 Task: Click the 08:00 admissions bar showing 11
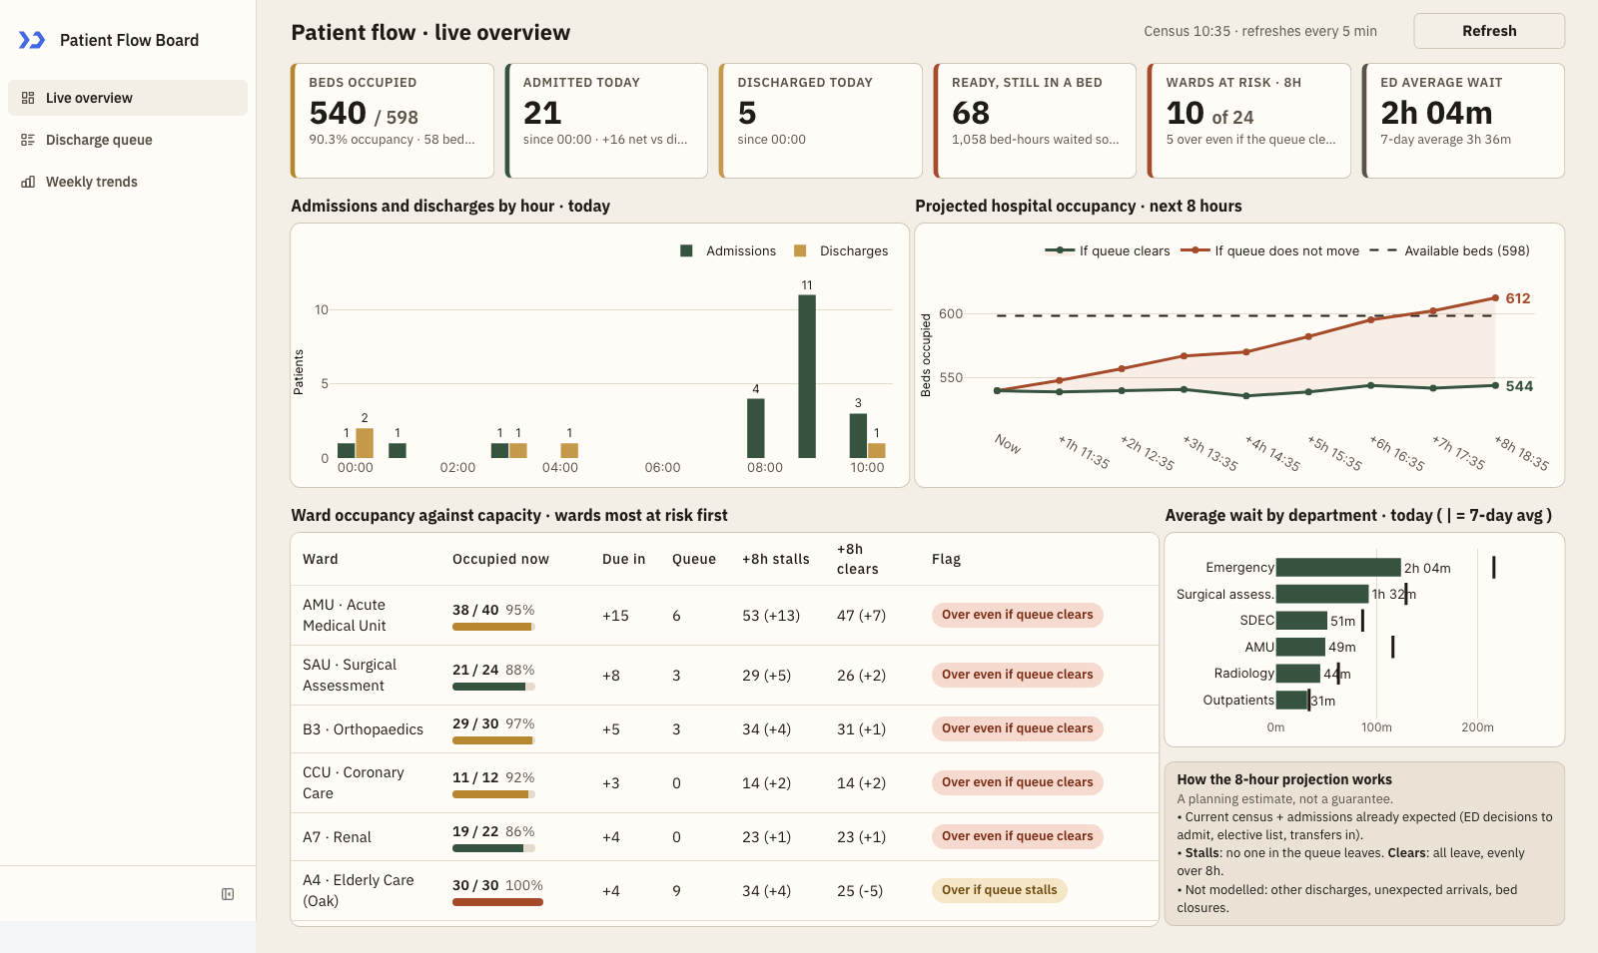click(807, 376)
